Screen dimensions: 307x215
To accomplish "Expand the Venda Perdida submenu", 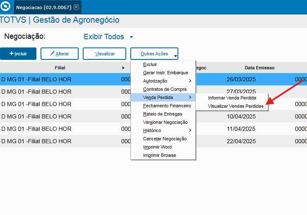I will pos(163,97).
